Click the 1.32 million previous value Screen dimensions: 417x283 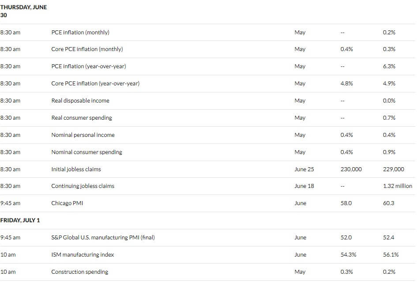point(398,186)
